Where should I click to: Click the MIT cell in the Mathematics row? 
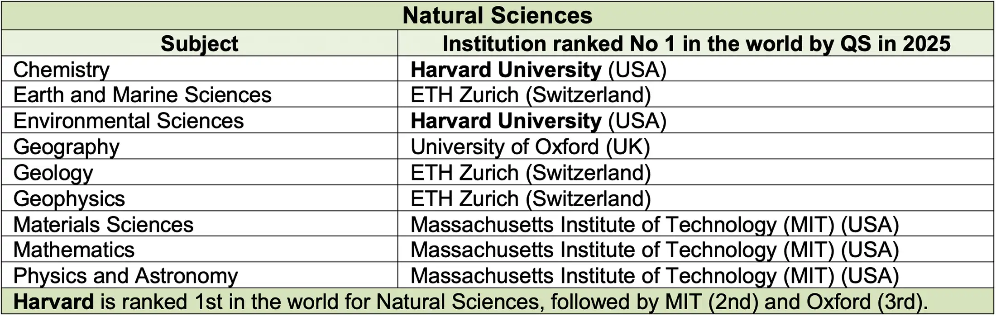(654, 250)
